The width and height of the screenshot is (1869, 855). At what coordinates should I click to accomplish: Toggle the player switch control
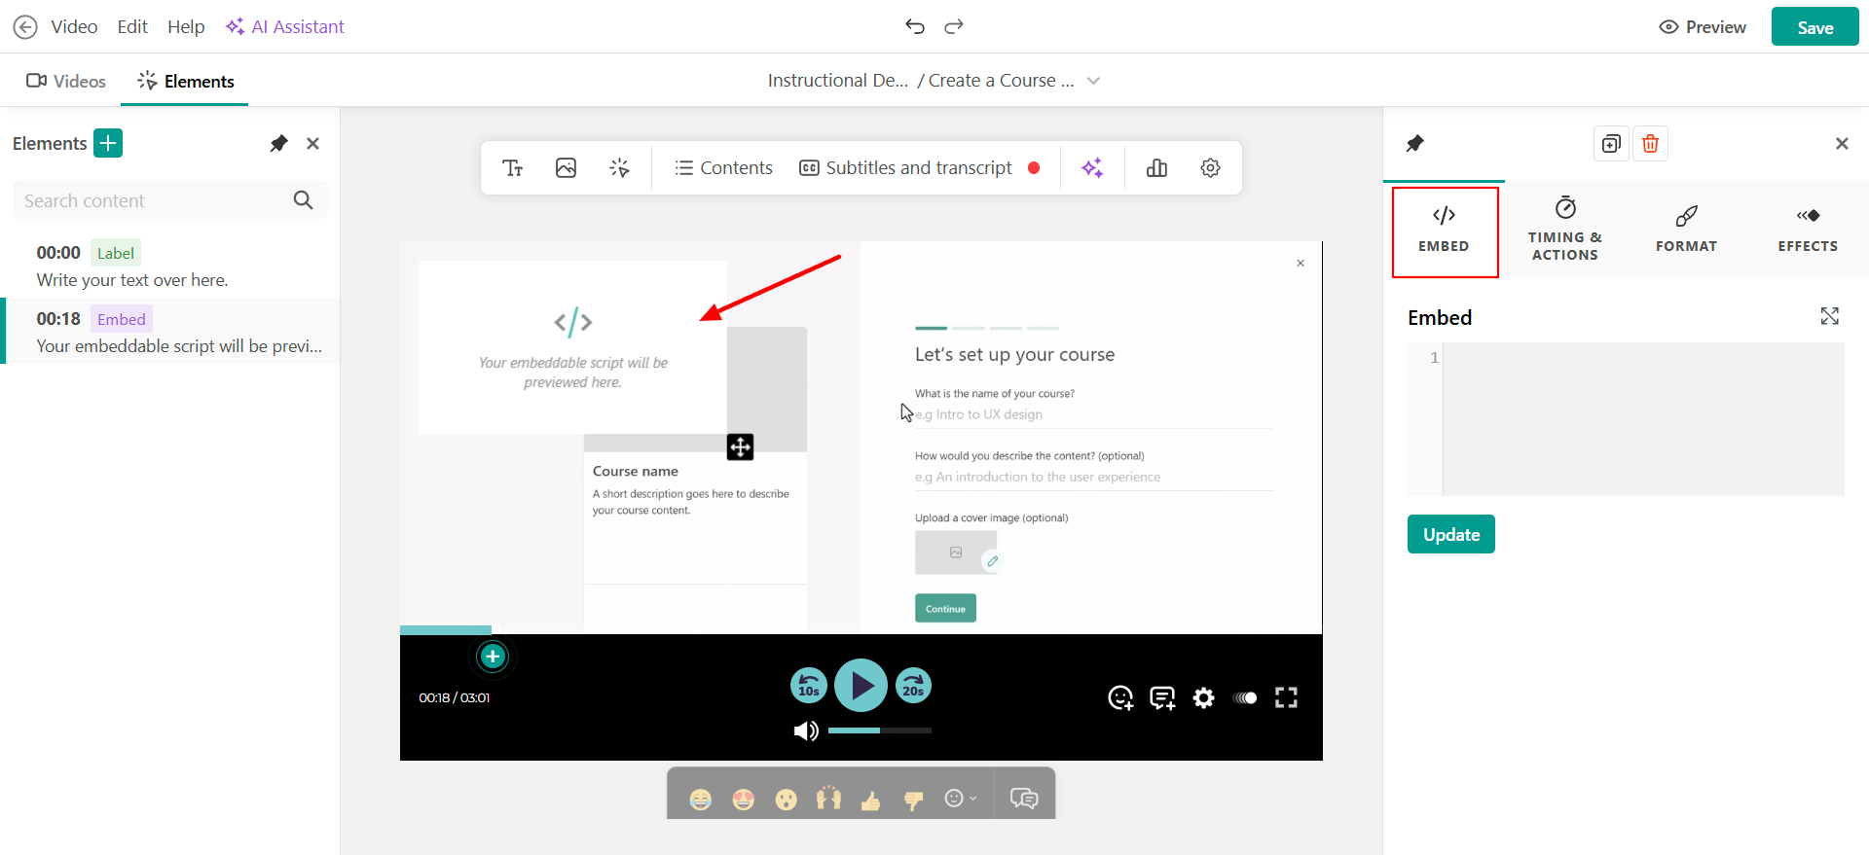coord(1245,697)
